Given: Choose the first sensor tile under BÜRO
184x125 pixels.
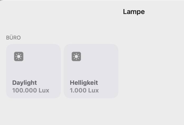Looking at the screenshot, I should pyautogui.click(x=33, y=71).
